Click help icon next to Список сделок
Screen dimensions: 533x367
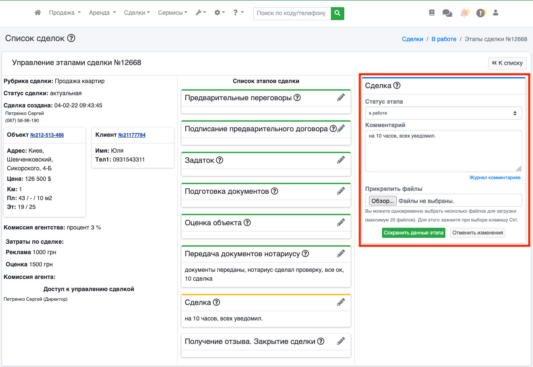(71, 38)
